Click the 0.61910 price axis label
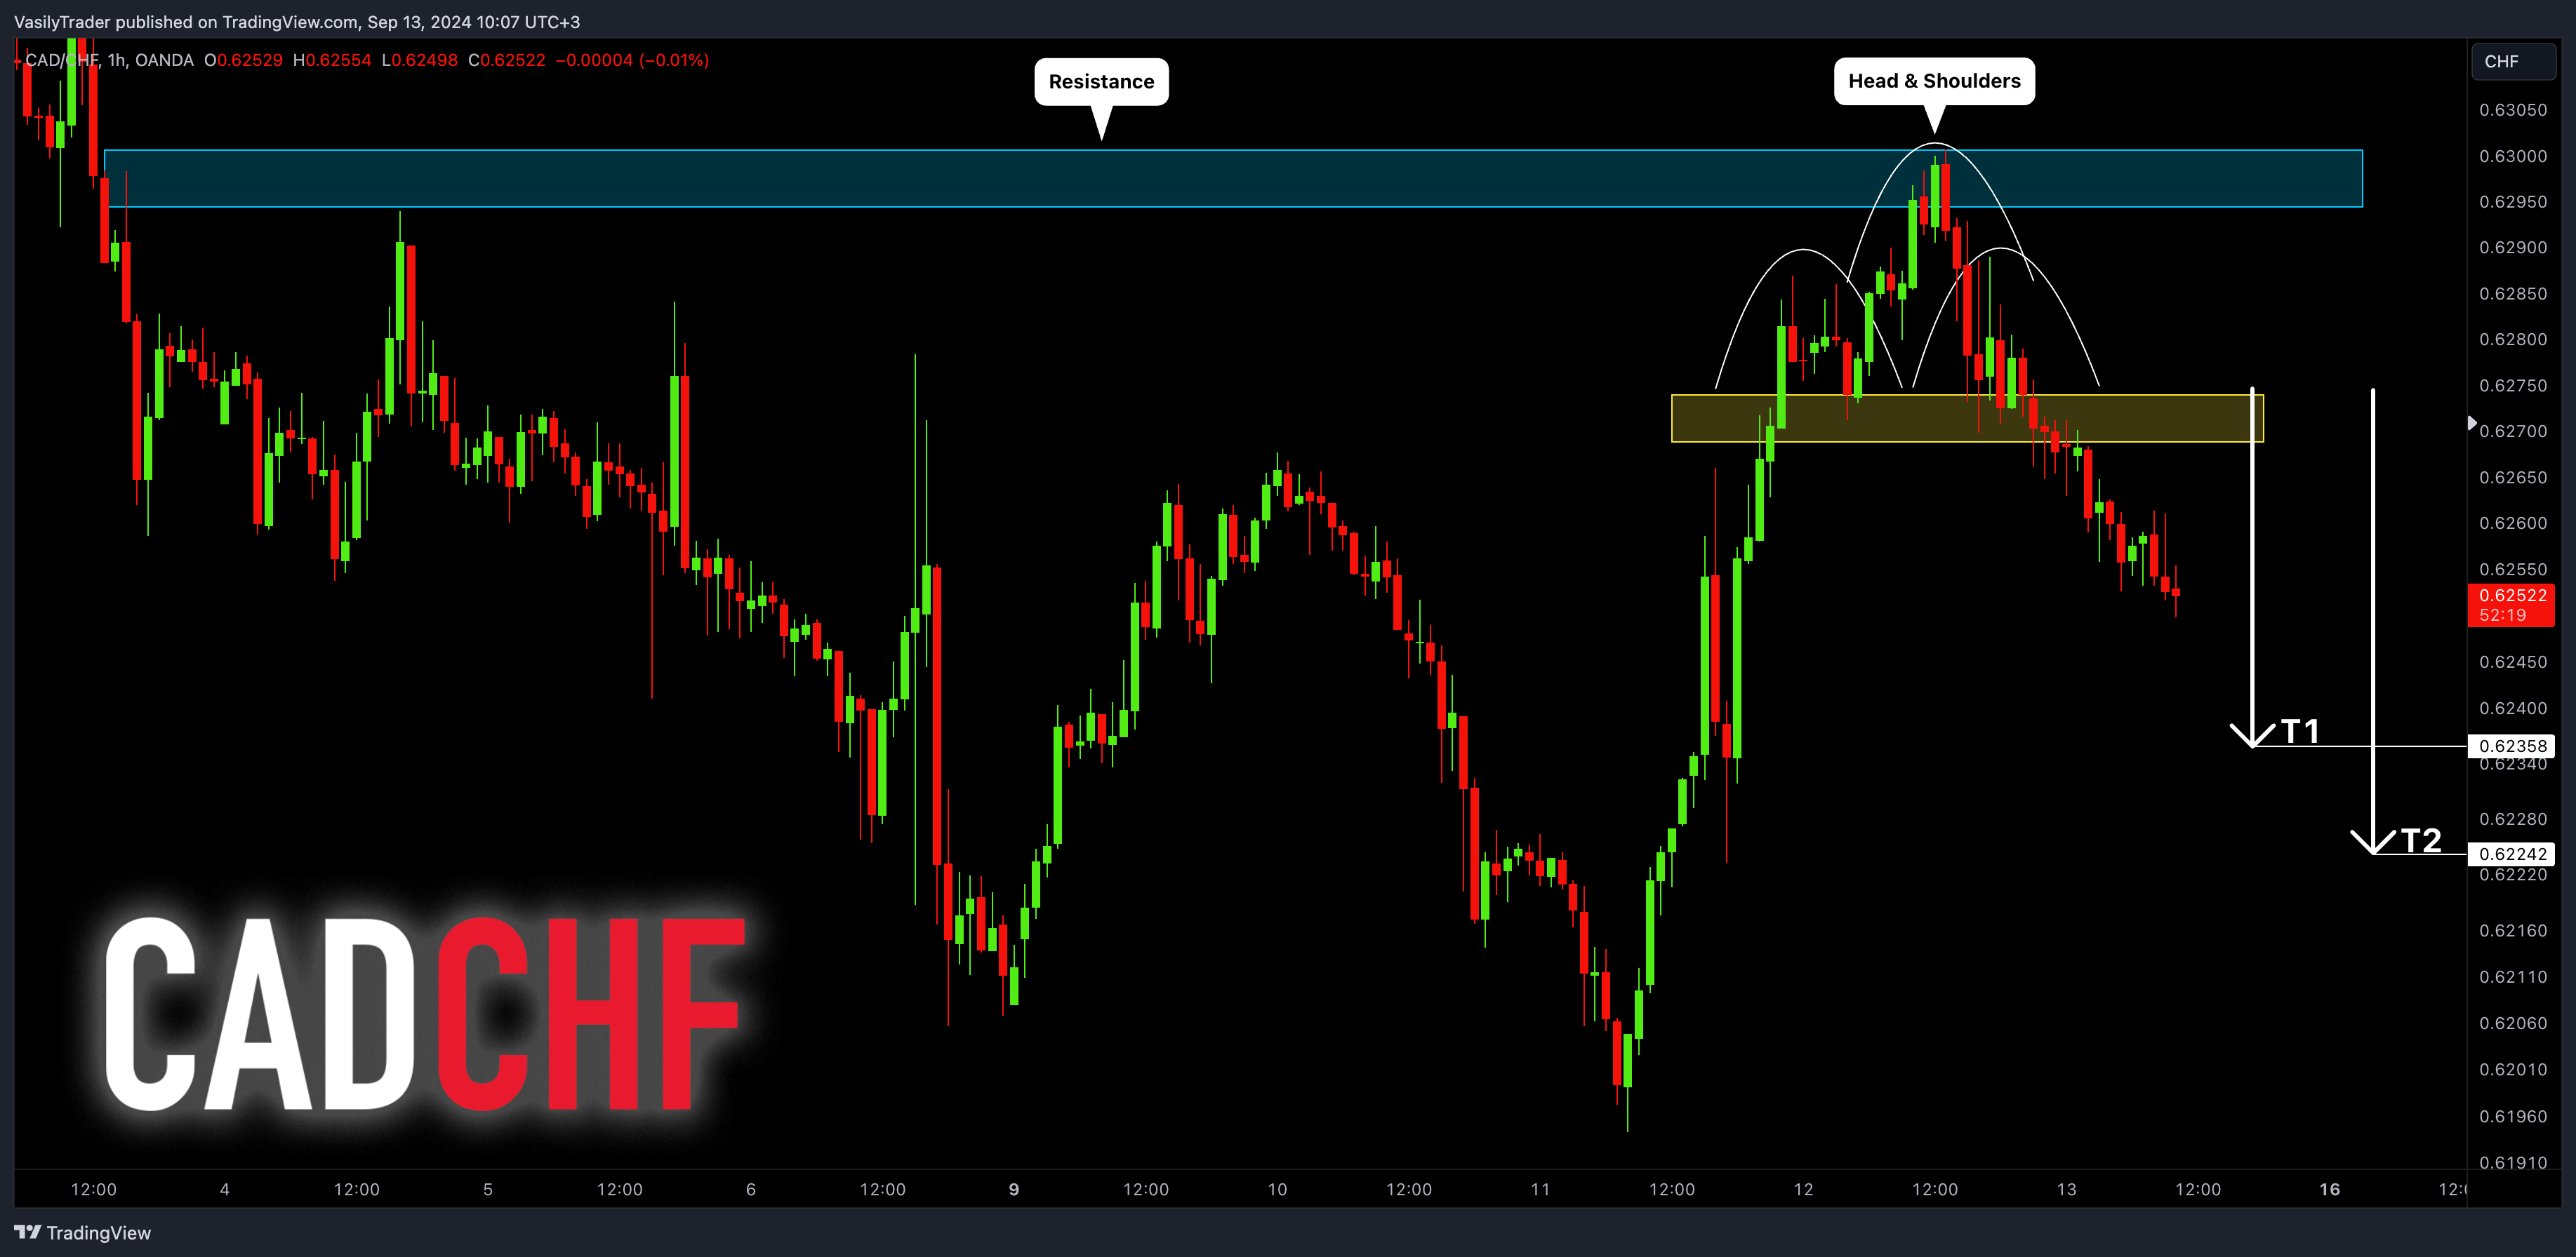This screenshot has width=2576, height=1257. pos(2512,1162)
